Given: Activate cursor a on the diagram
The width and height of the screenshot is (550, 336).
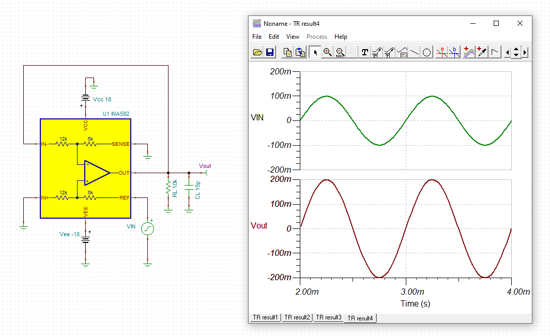Looking at the screenshot, I should [441, 52].
